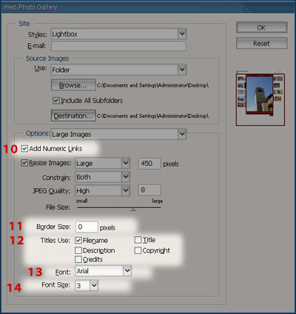This screenshot has height=314, width=296.
Task: Open the Options dropdown showing Large Images
Action: [x=118, y=134]
